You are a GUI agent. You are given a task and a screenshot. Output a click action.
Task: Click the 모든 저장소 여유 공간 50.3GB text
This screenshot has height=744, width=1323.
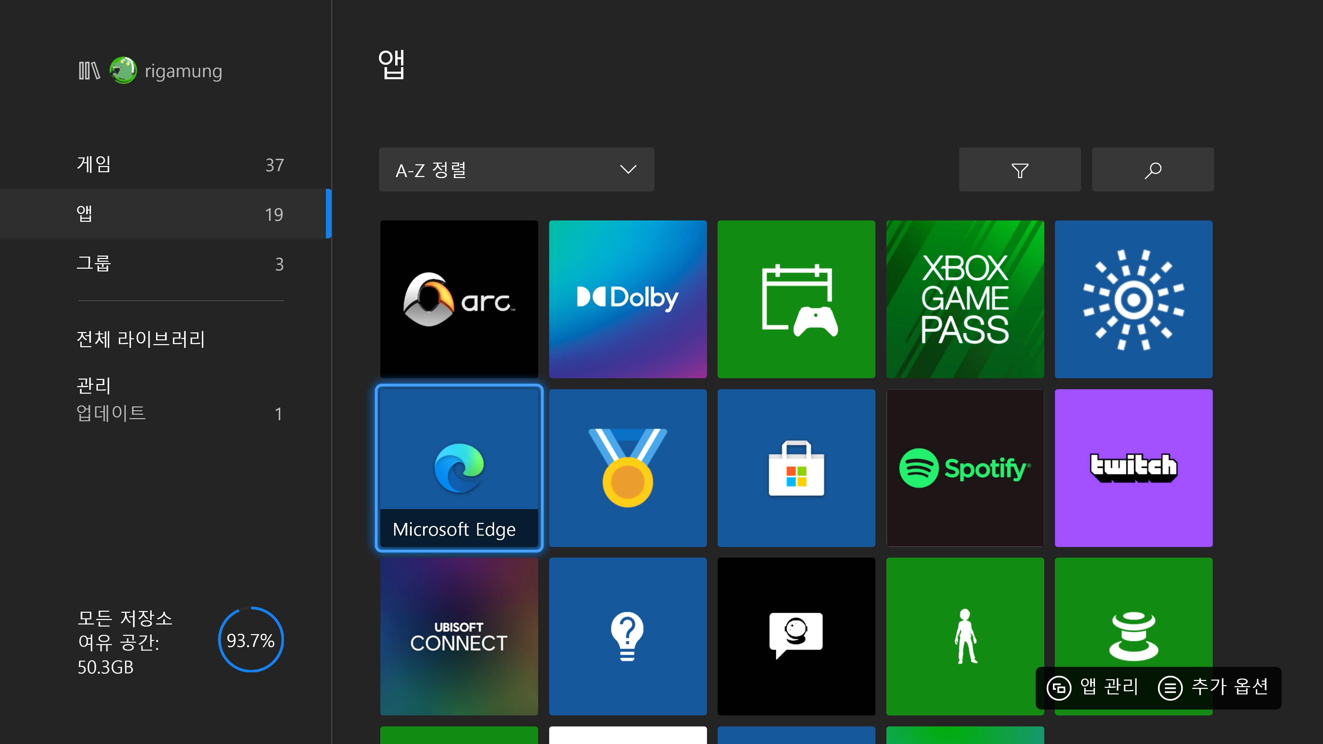[125, 642]
